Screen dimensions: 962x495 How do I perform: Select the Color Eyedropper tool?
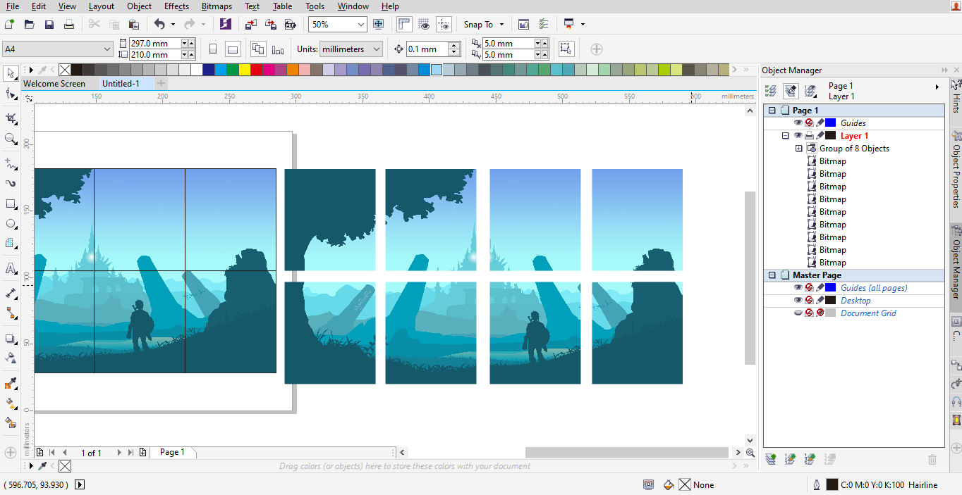(x=11, y=384)
